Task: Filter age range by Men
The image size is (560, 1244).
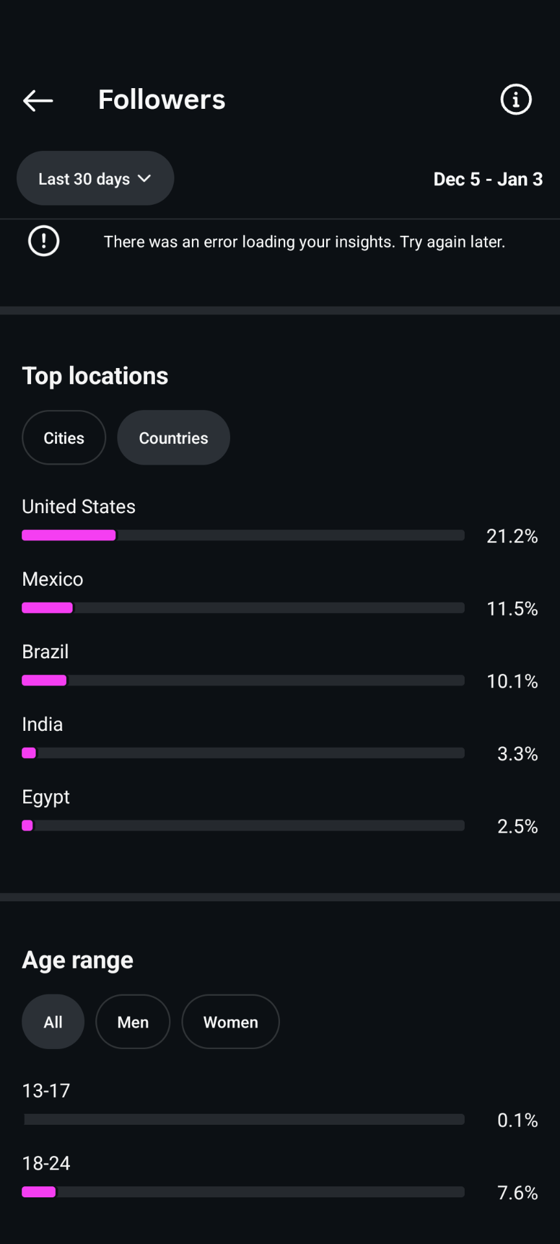Action: coord(133,1022)
